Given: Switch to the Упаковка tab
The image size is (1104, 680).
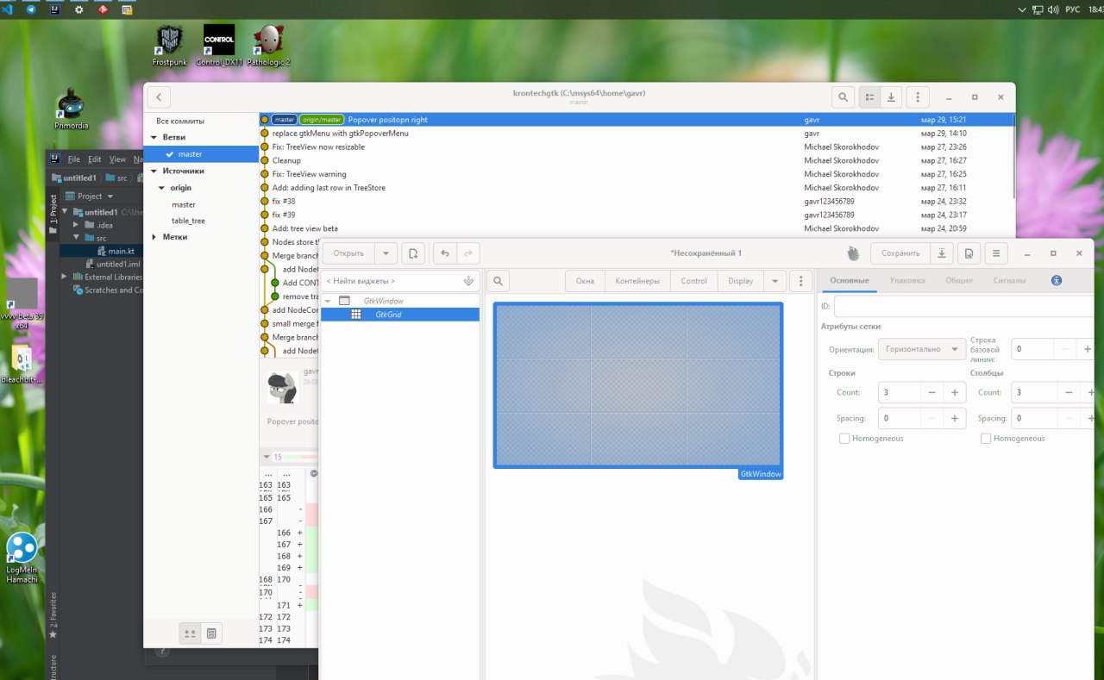Looking at the screenshot, I should [906, 281].
